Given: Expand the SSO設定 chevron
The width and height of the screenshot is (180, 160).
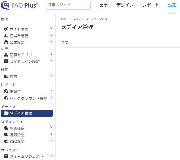Looking at the screenshot, I should (51, 141).
